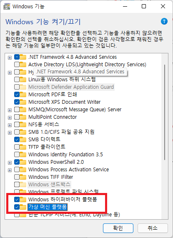
Task: Select the TFTP 클라이언트 label
Action: (47, 147)
